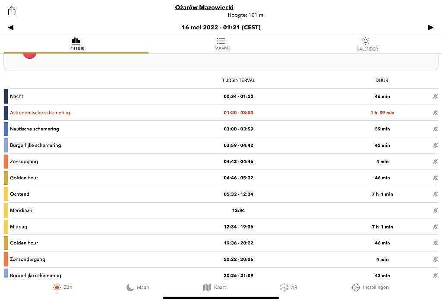This screenshot has width=442, height=301.
Task: Click the Golden hour 04:46 - 05:32 interval
Action: coord(238,178)
